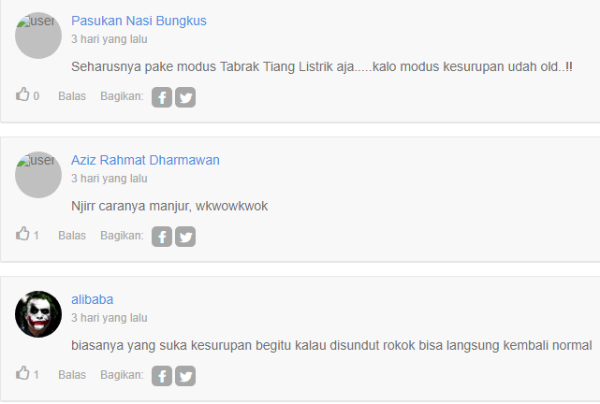Reply to alibaba's comment via Balas

[x=72, y=375]
